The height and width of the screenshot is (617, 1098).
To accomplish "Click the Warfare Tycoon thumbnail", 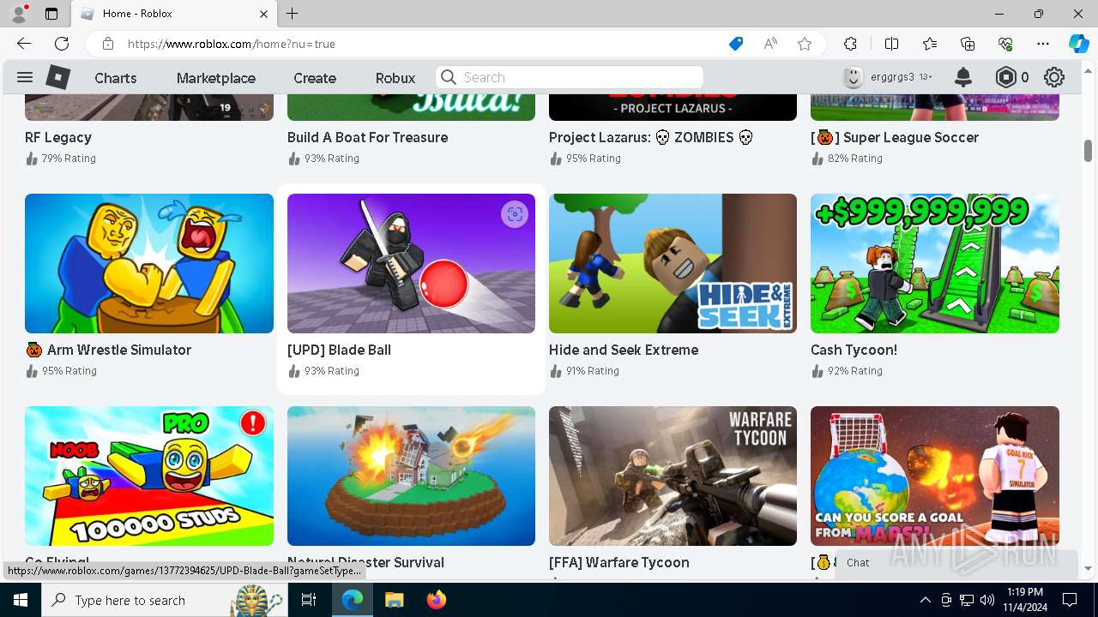I will pos(673,476).
